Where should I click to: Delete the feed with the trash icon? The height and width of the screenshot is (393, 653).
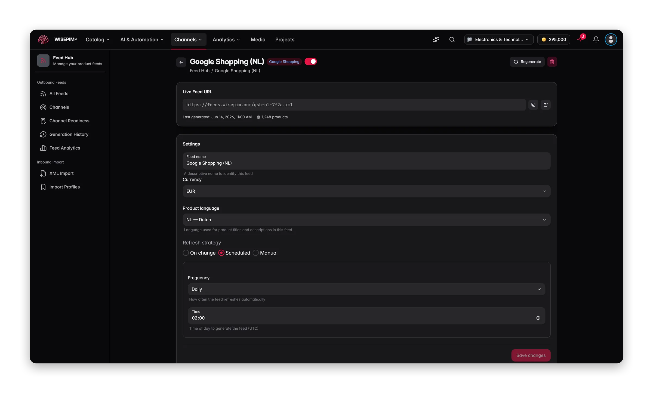pyautogui.click(x=552, y=62)
